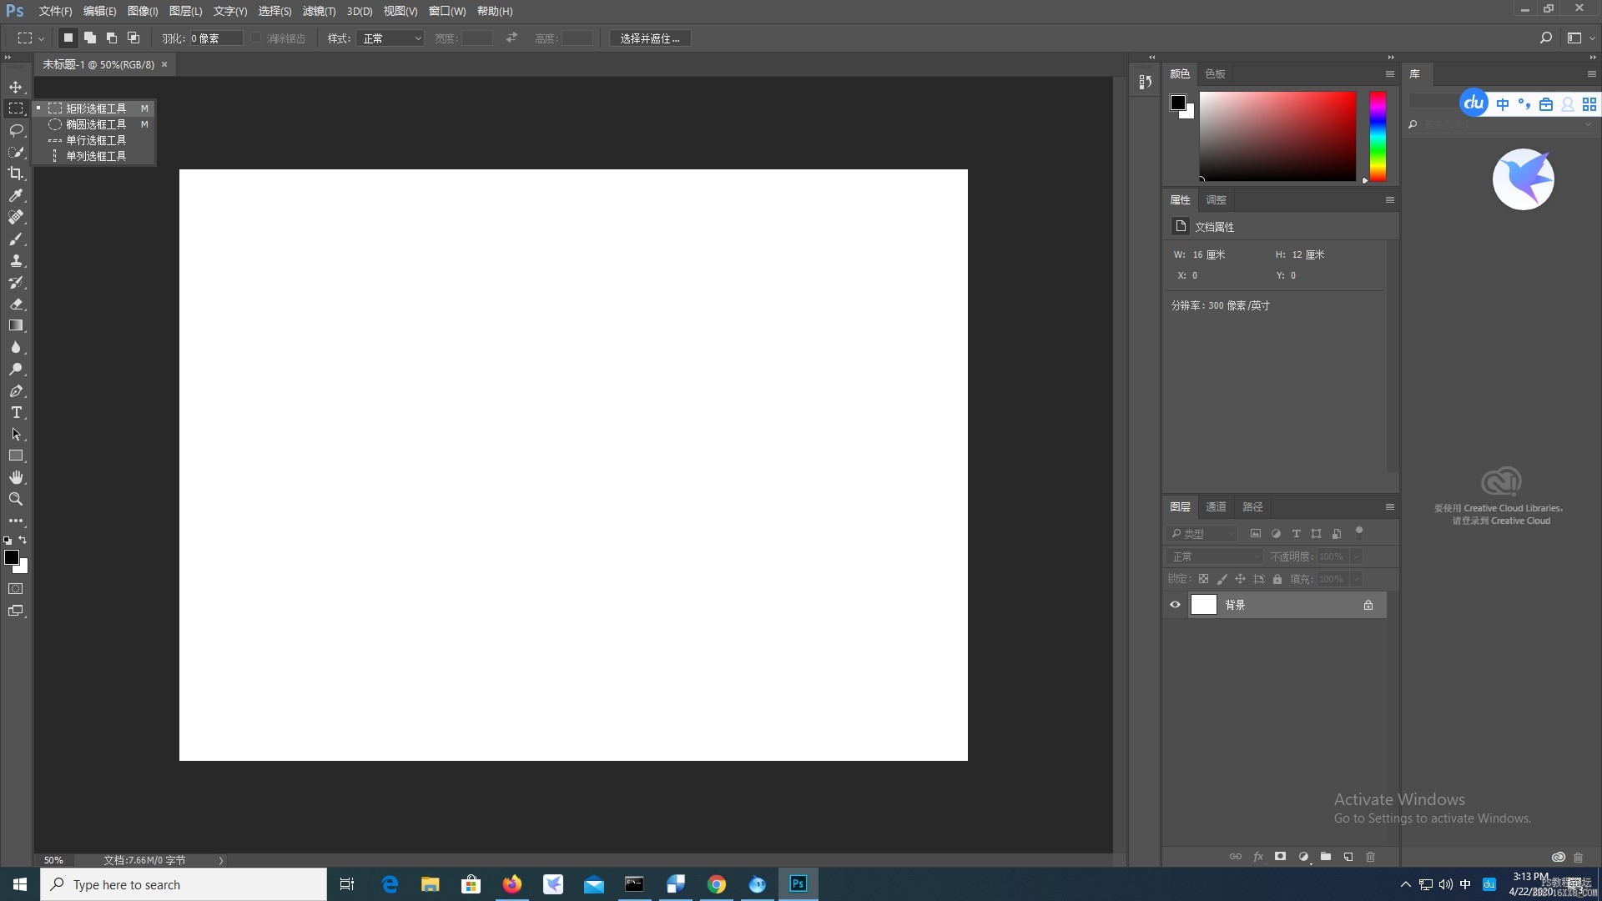Create a new group folder
The image size is (1602, 901).
click(1326, 857)
